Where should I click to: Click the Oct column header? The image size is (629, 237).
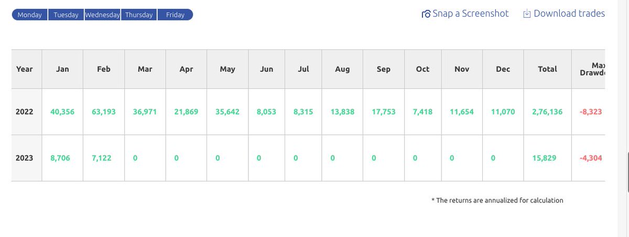[x=422, y=69]
